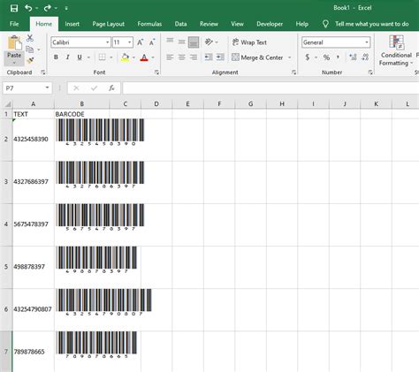Toggle Italic formatting
The image size is (419, 372).
(x=67, y=57)
